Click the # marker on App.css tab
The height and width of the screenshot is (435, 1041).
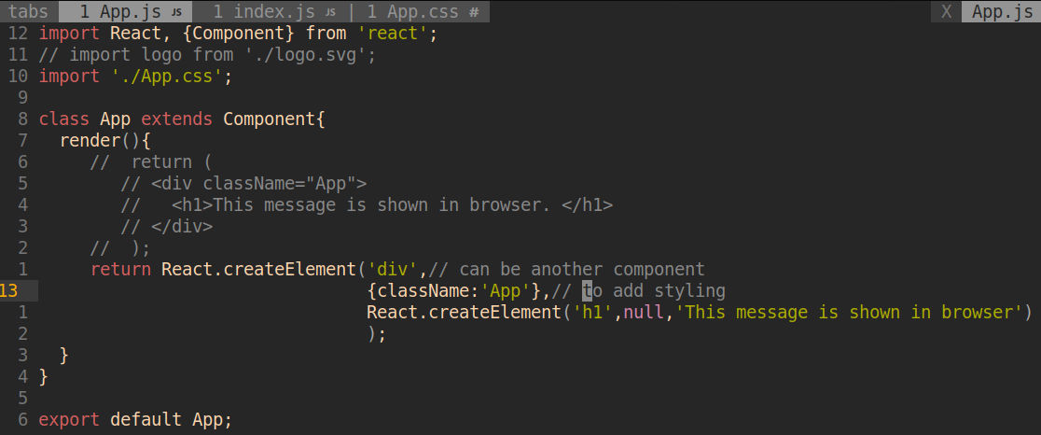point(473,12)
